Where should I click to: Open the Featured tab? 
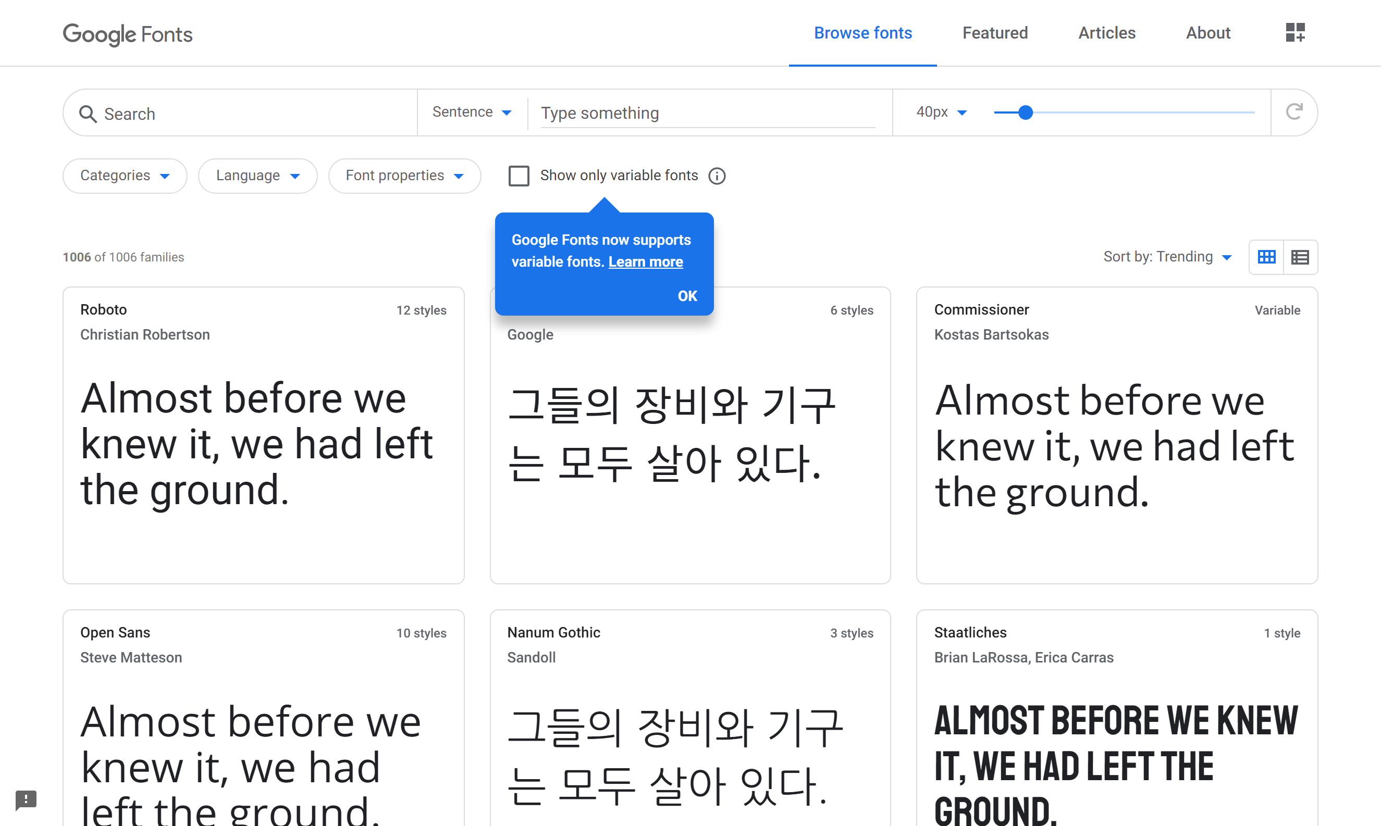[x=995, y=33]
